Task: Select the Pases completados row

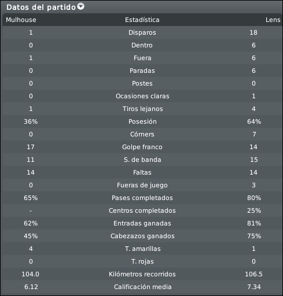Action: tap(142, 198)
